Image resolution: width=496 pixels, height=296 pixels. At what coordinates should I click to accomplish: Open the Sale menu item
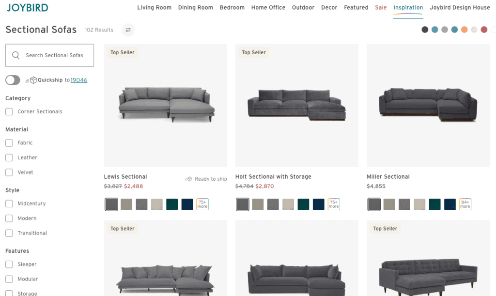(x=381, y=8)
